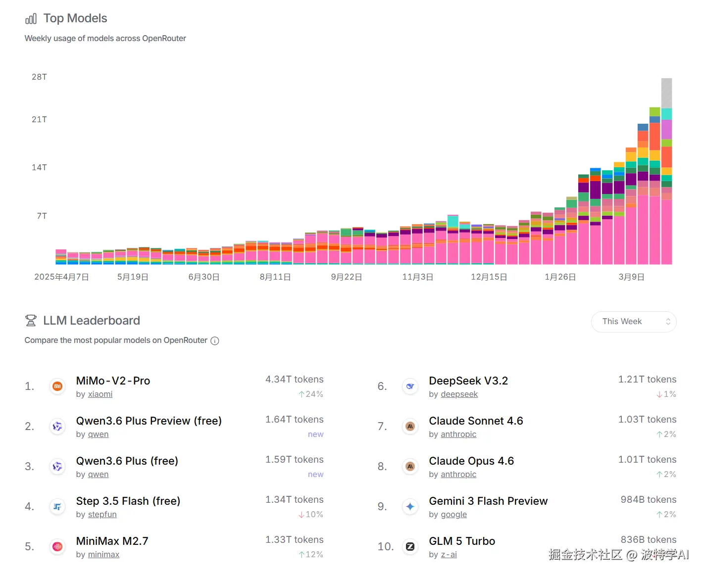Screen dimensions: 704x576
Task: Click the Stepfun logo beside Step 3.5 Flash
Action: point(57,506)
